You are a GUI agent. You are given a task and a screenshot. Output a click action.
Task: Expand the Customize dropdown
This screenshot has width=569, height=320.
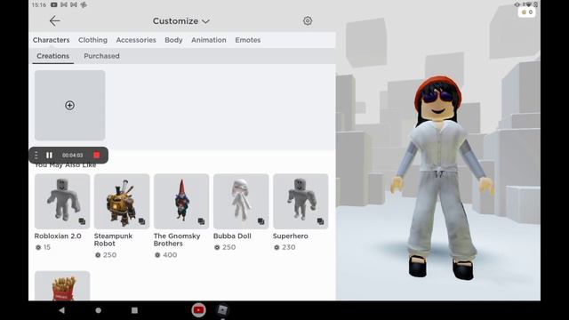(x=181, y=21)
